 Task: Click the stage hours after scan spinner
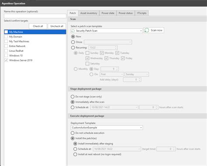[x=148, y=107]
